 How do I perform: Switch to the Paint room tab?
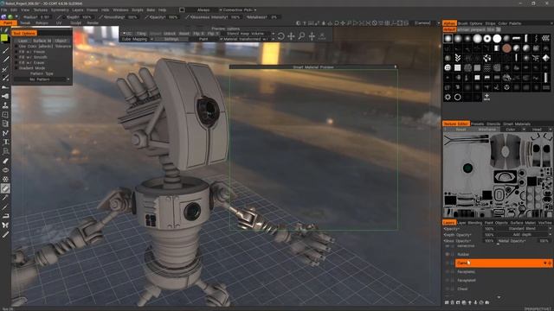coord(8,23)
